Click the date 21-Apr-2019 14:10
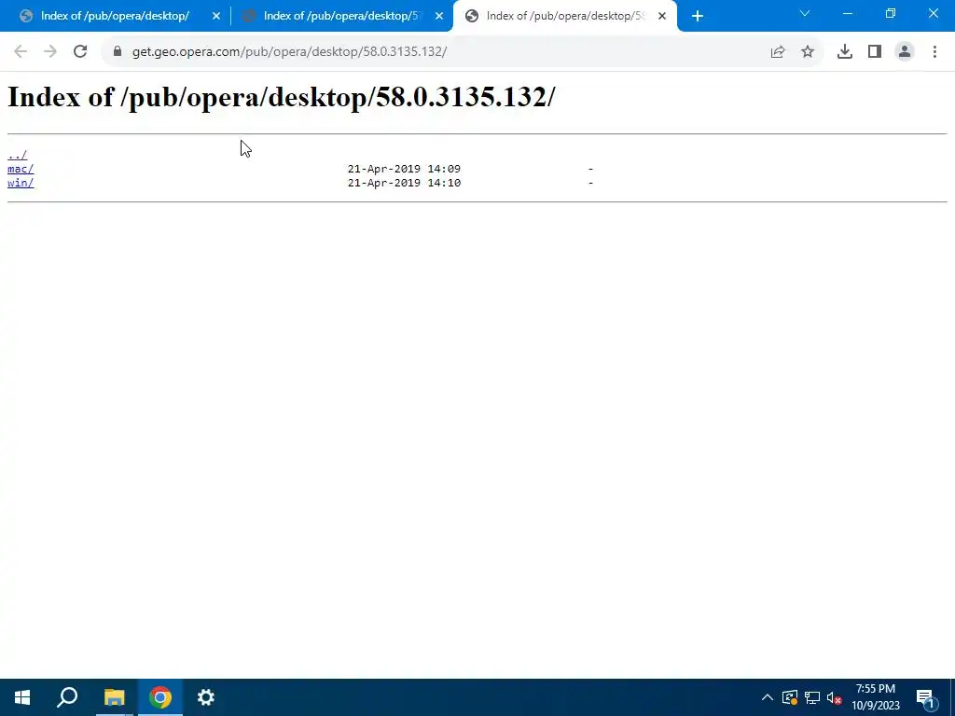This screenshot has width=955, height=716. pyautogui.click(x=404, y=183)
